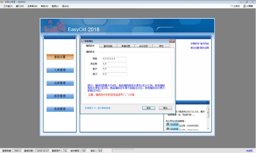256x153 pixels.
Task: Click the 未授权 link in status bar
Action: (249, 151)
